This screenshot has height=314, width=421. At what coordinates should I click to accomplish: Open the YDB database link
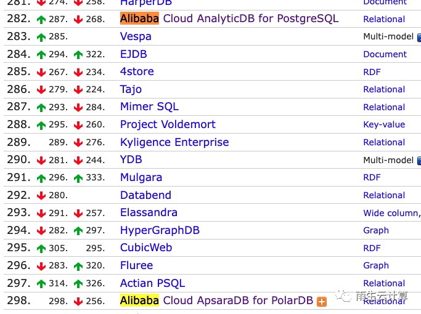[131, 159]
